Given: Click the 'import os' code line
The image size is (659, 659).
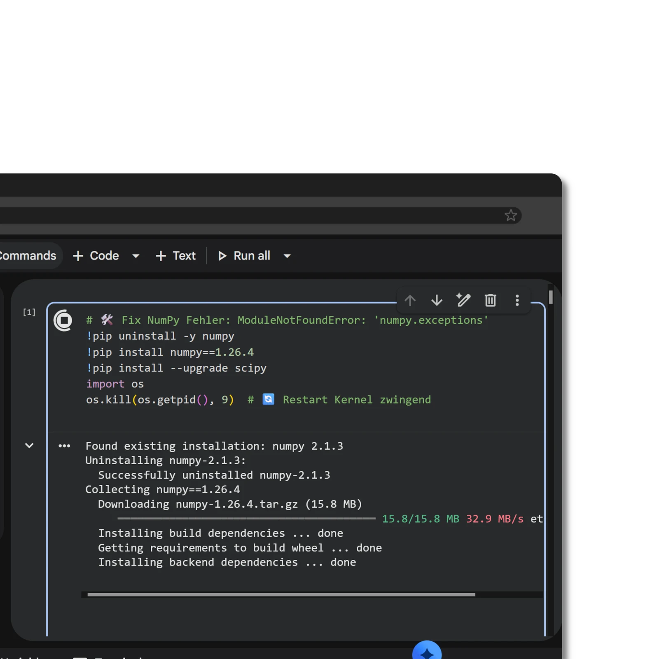Looking at the screenshot, I should tap(115, 384).
